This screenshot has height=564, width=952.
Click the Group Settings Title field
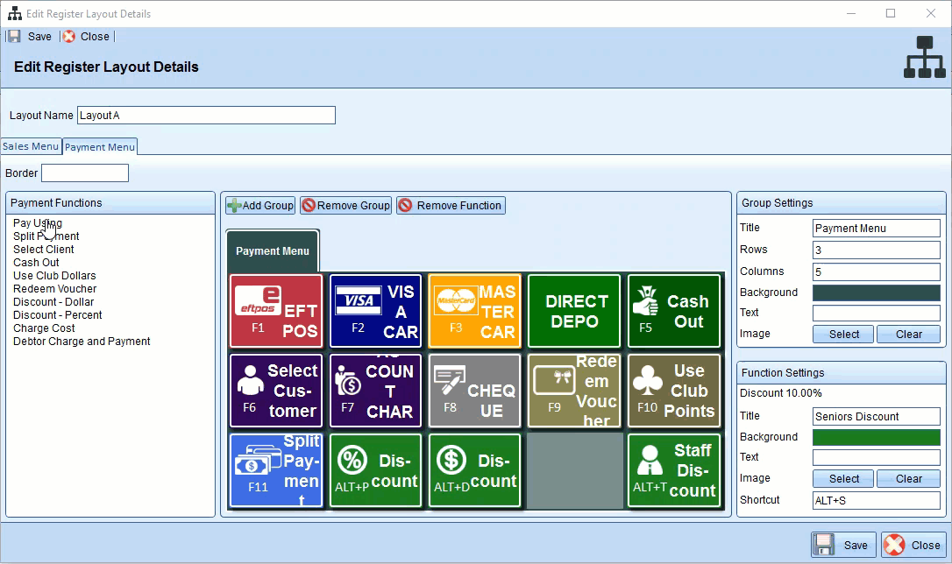876,228
